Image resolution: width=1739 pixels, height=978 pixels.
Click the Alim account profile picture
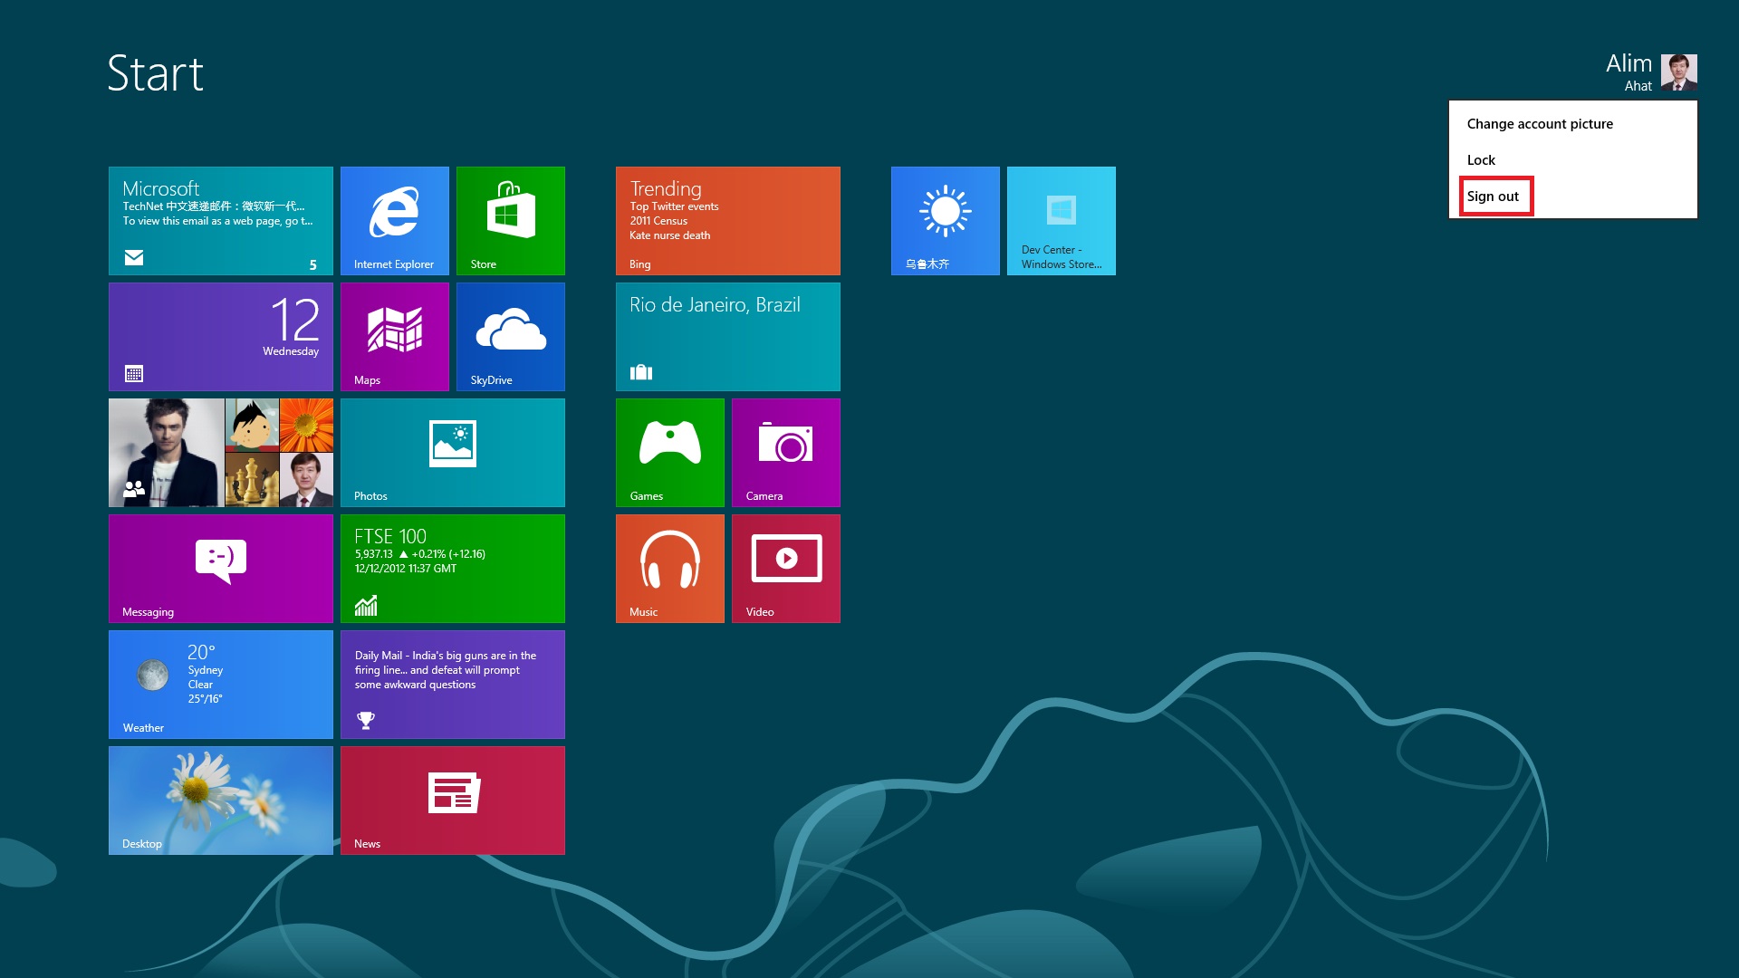point(1678,72)
